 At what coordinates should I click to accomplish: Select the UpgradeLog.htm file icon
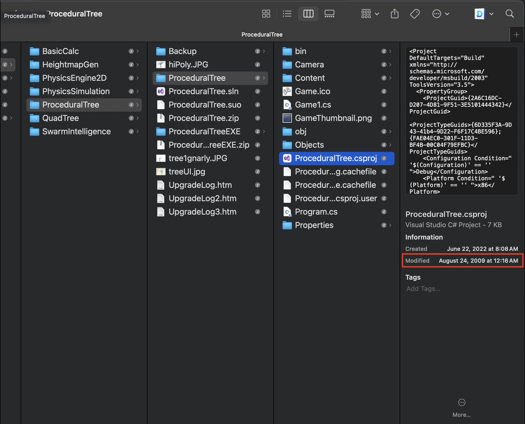pos(161,185)
